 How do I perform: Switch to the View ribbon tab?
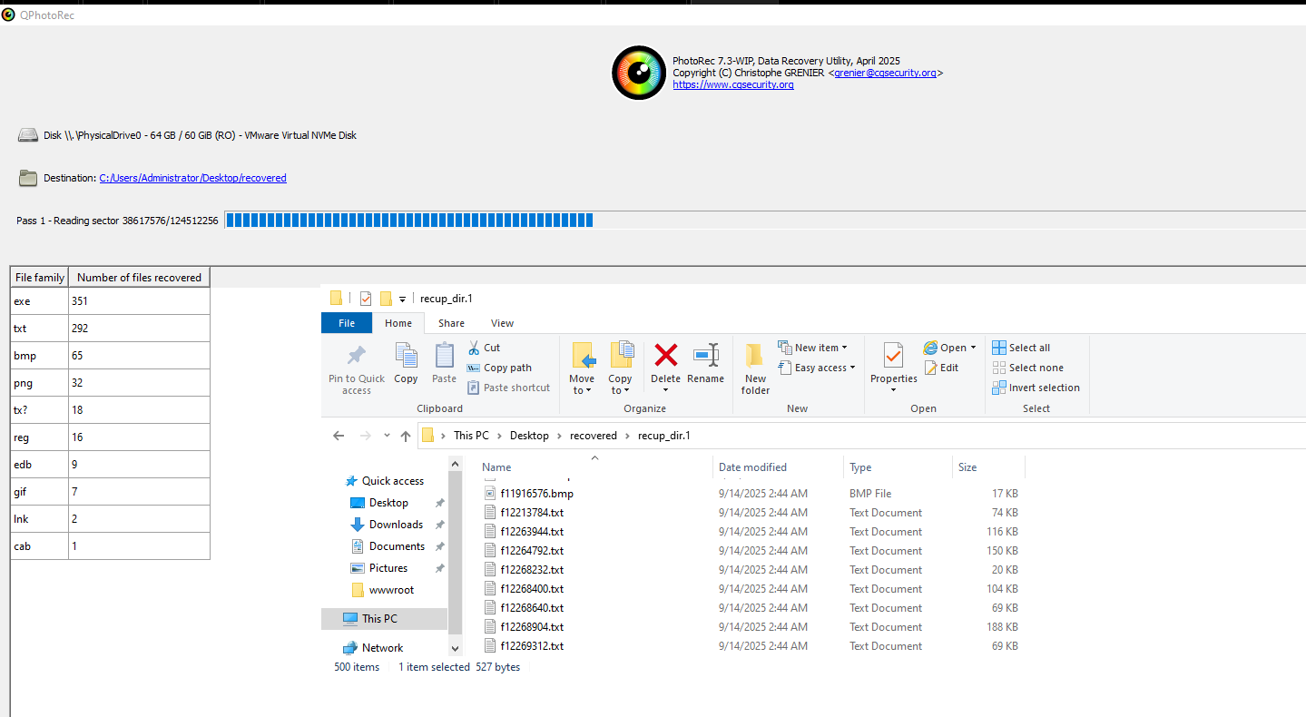coord(502,323)
